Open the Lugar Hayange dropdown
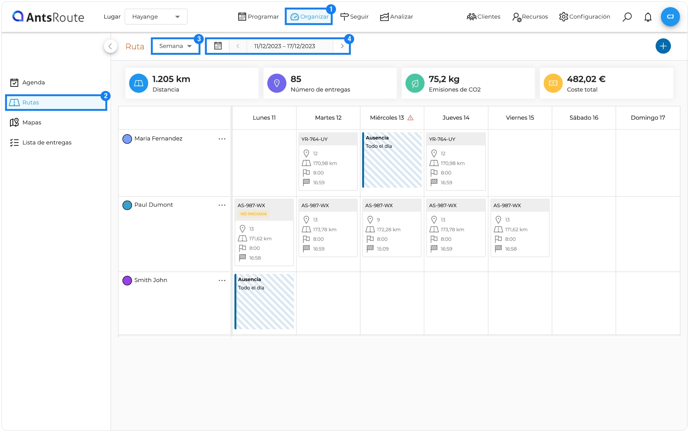Screen dimensions: 689x432 point(156,17)
